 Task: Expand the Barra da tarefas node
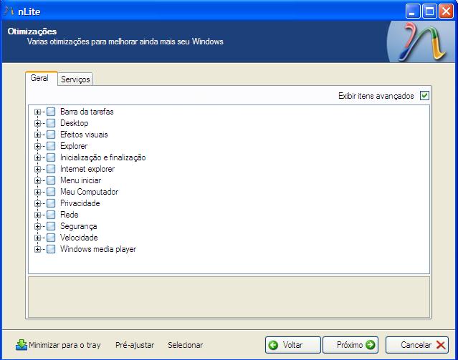click(x=37, y=112)
